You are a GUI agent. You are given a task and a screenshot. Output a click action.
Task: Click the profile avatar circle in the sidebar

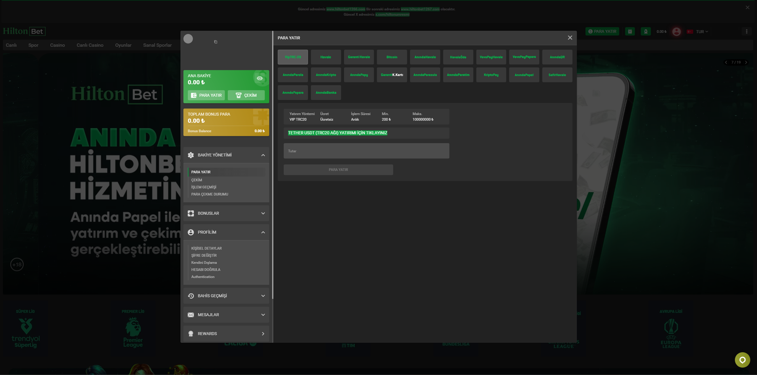(188, 39)
